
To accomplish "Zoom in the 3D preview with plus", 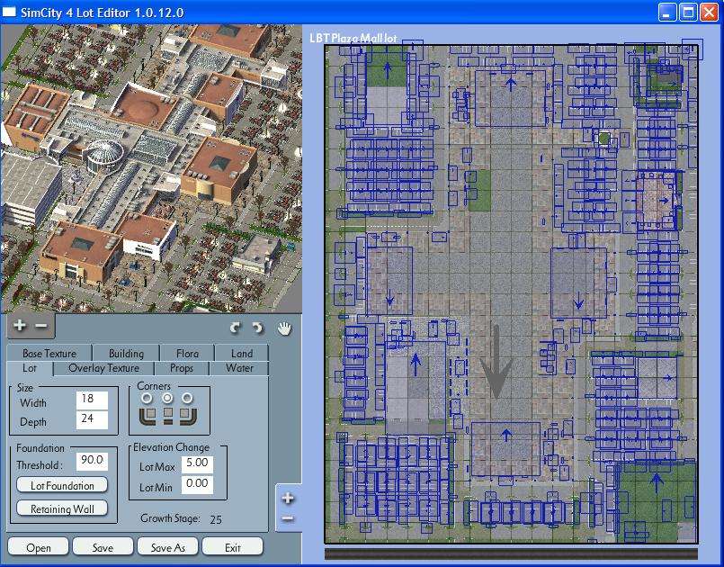I will point(20,325).
